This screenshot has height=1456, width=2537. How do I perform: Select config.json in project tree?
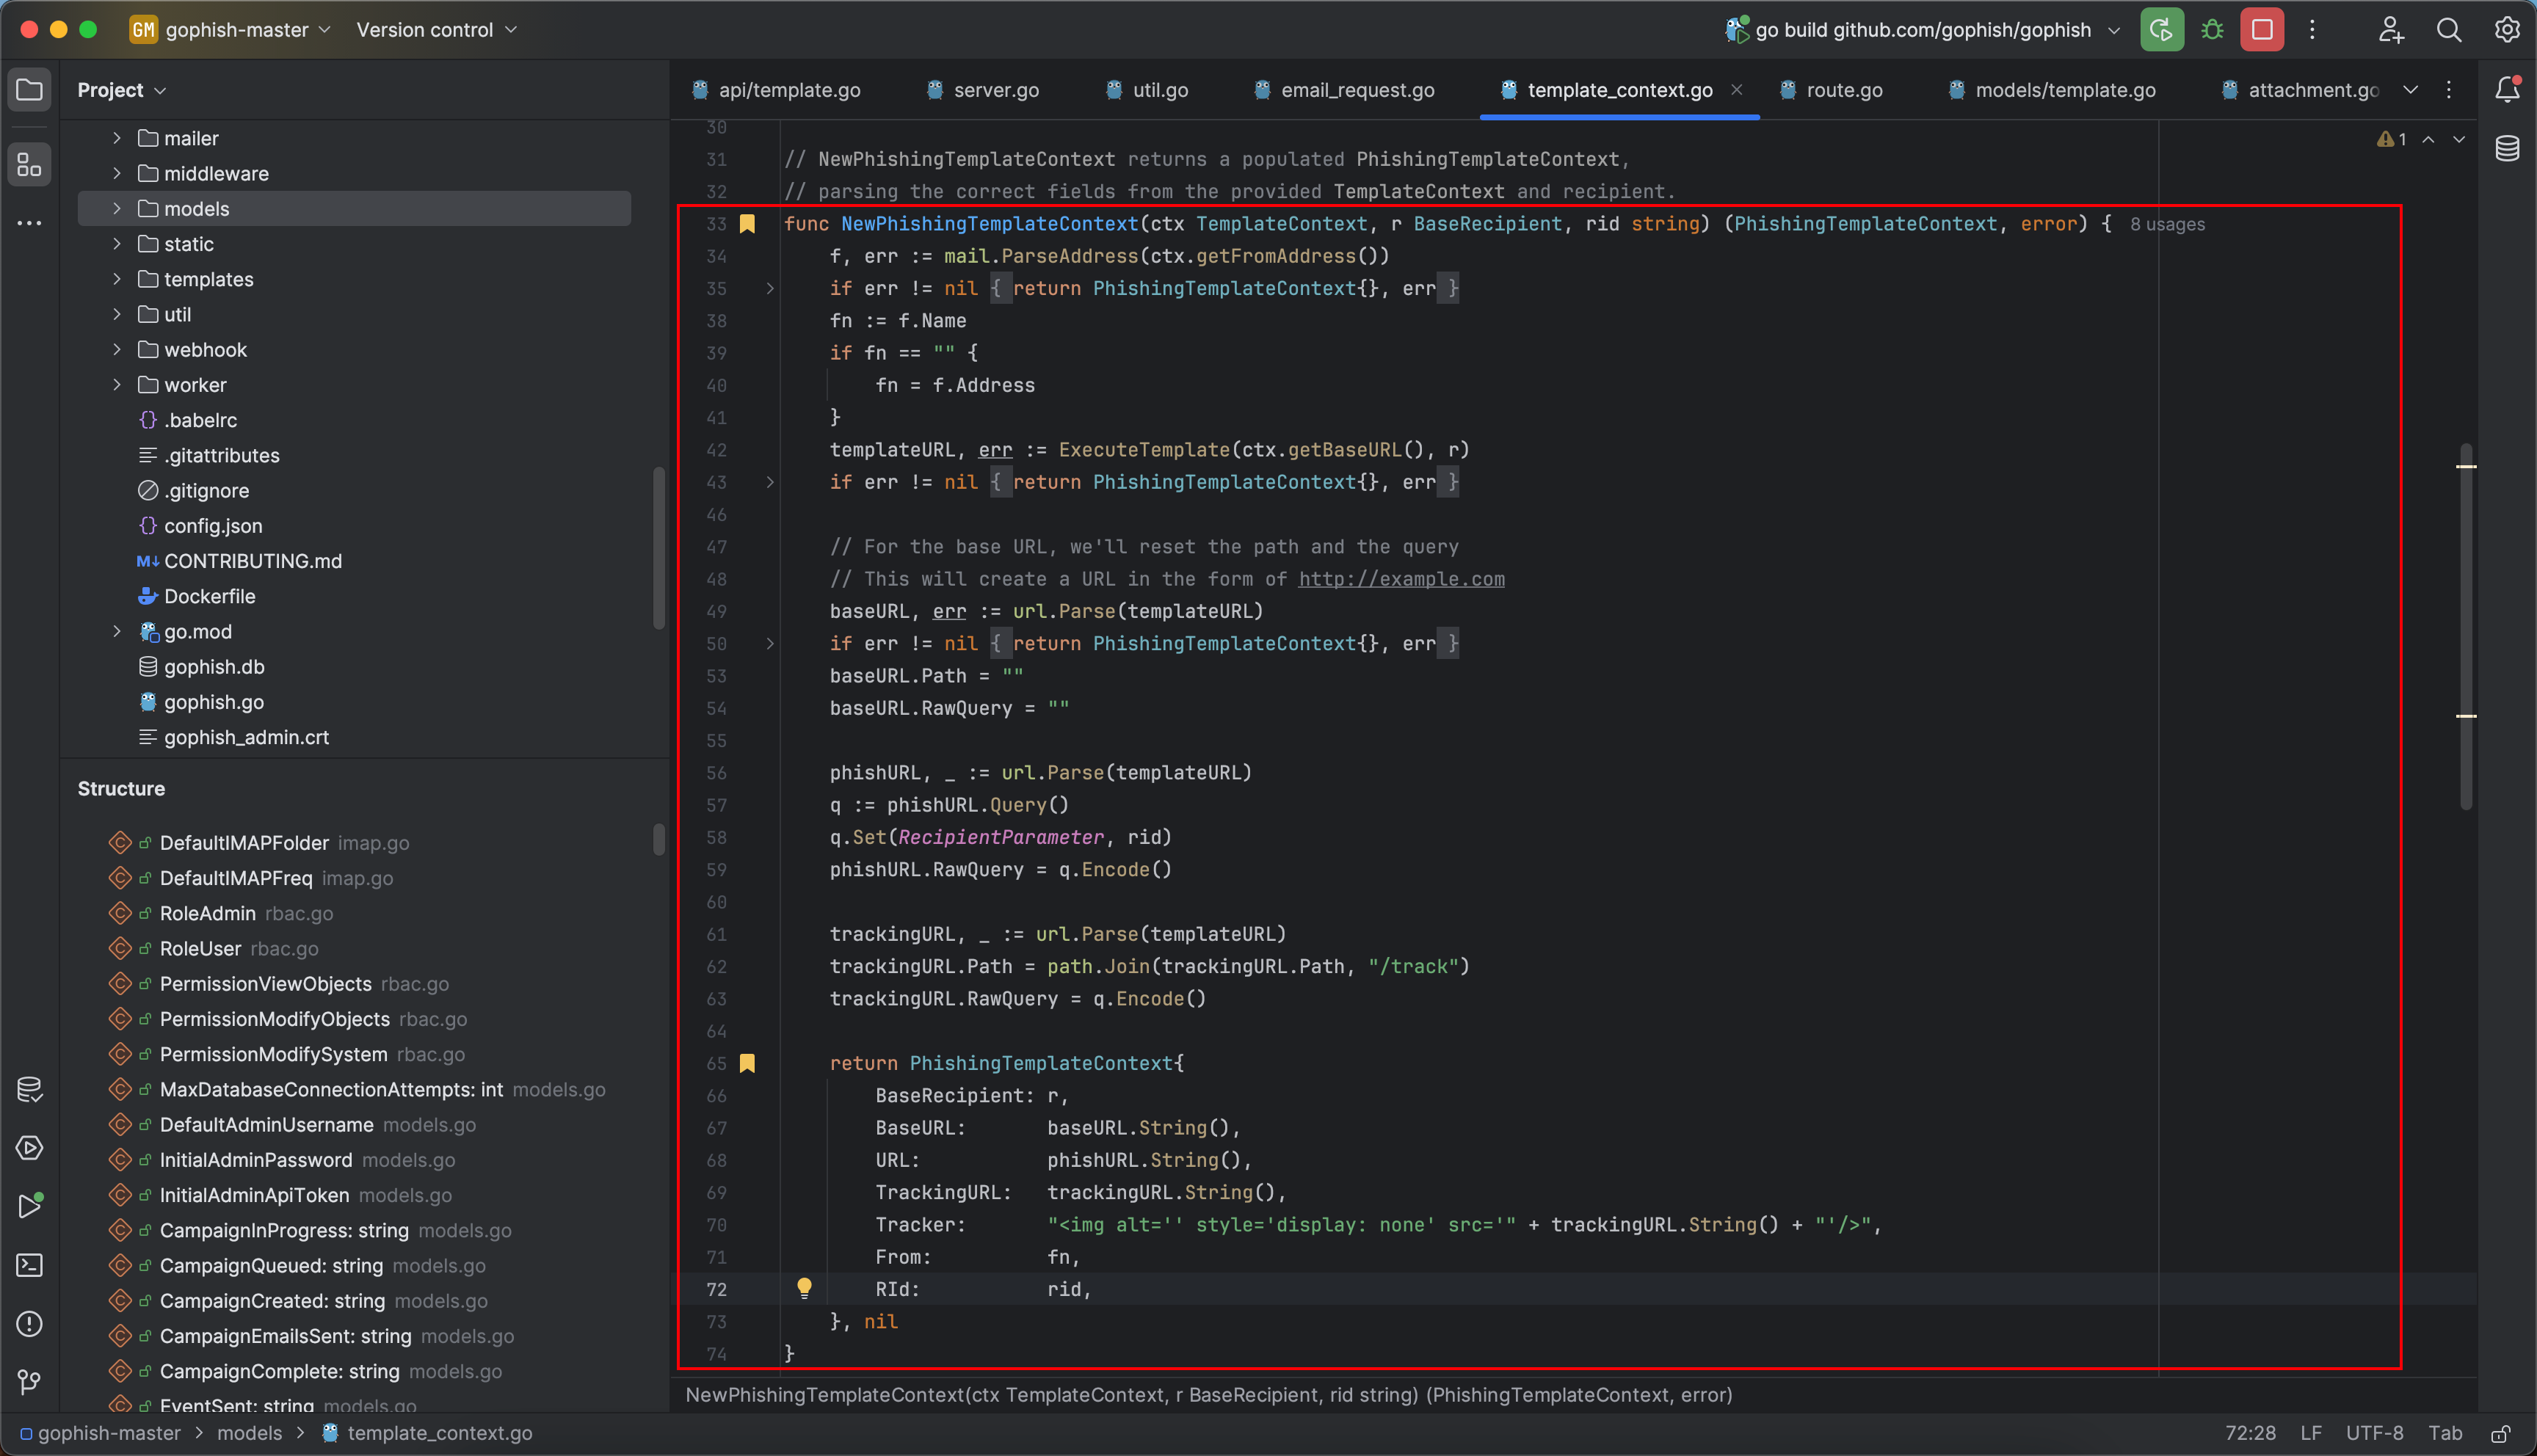[x=213, y=526]
